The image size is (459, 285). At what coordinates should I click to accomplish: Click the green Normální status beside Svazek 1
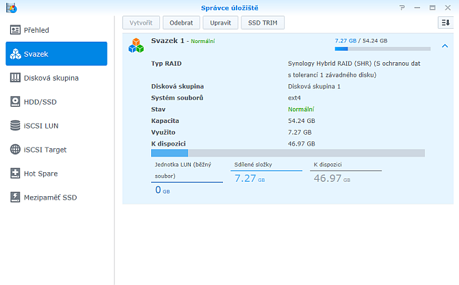(x=203, y=41)
